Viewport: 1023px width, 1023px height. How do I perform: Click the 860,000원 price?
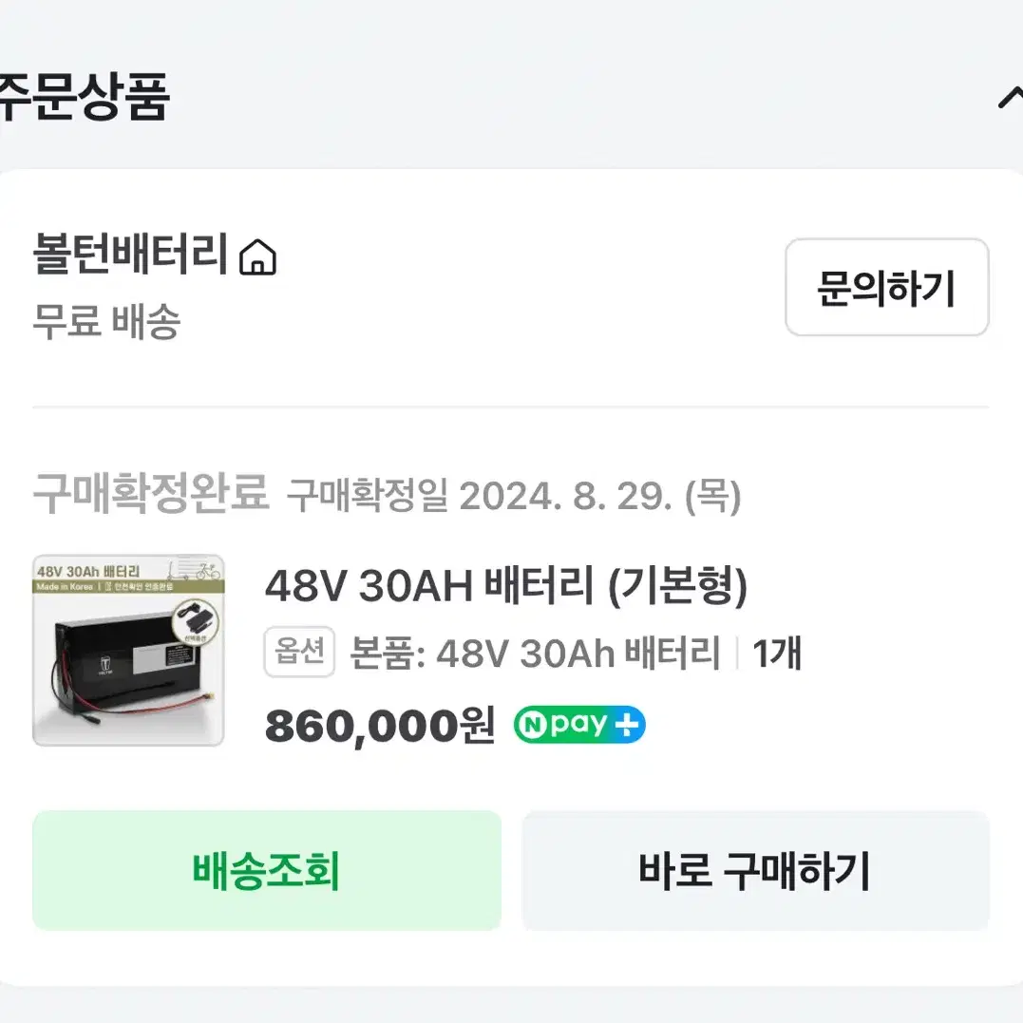pos(380,727)
